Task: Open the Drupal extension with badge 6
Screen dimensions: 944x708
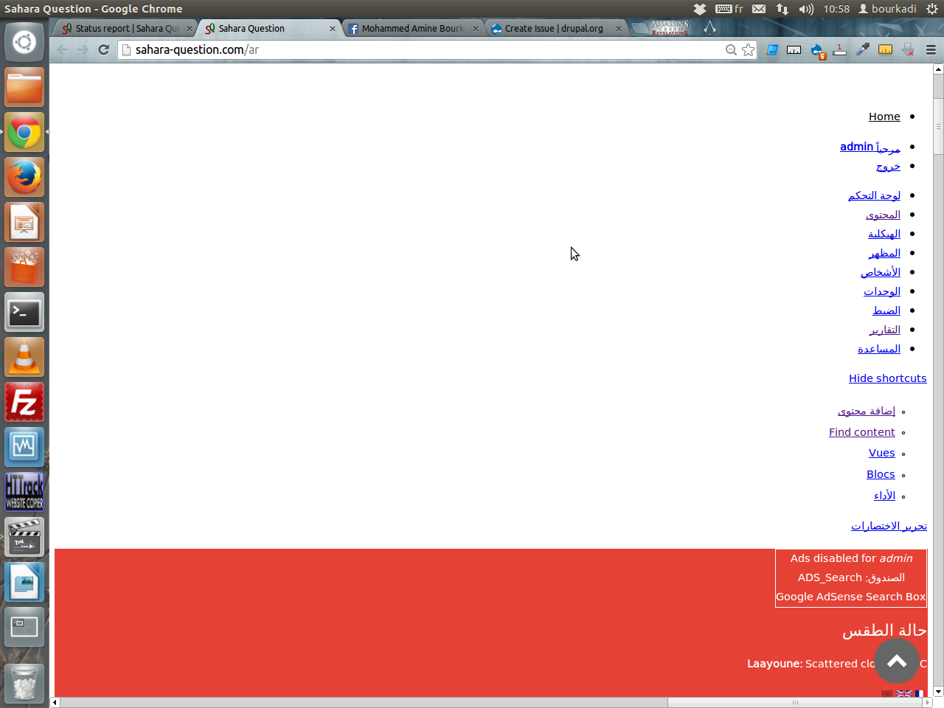Action: (x=817, y=50)
